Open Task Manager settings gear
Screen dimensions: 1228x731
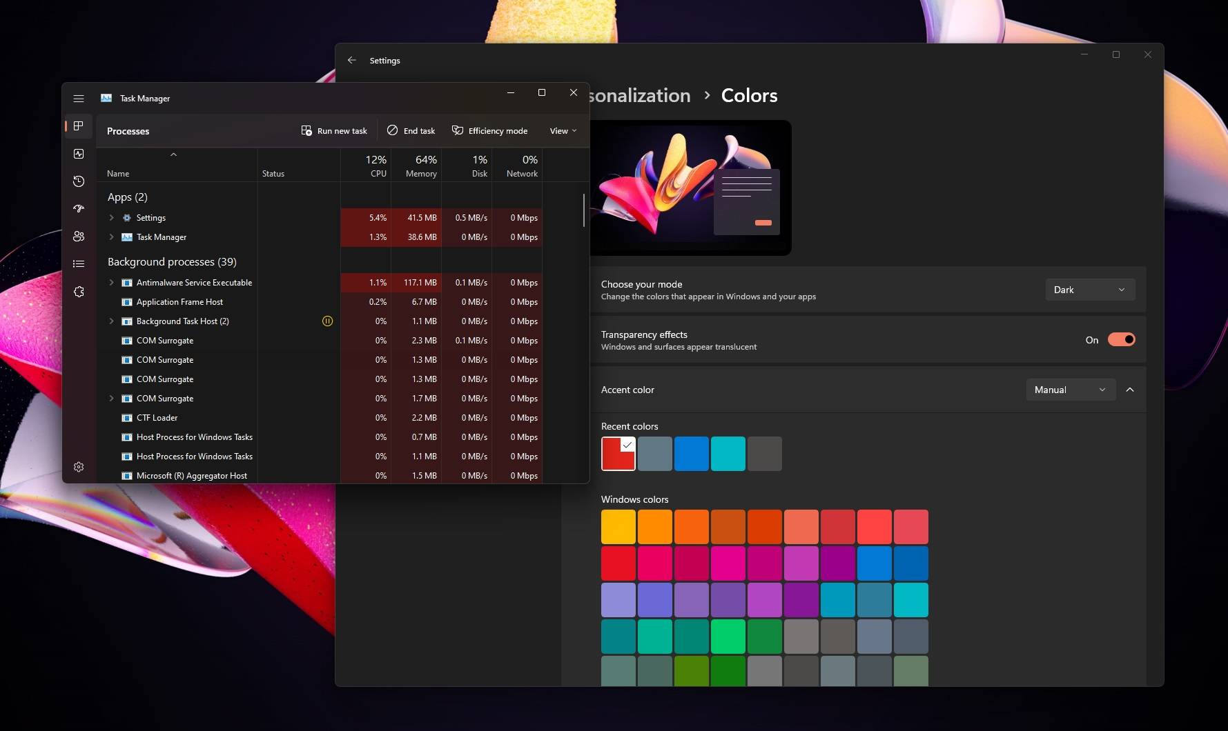[79, 467]
